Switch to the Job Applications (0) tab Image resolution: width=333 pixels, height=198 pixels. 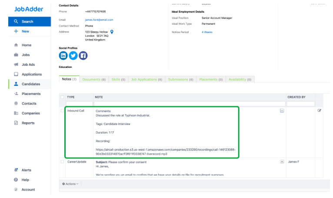[147, 79]
